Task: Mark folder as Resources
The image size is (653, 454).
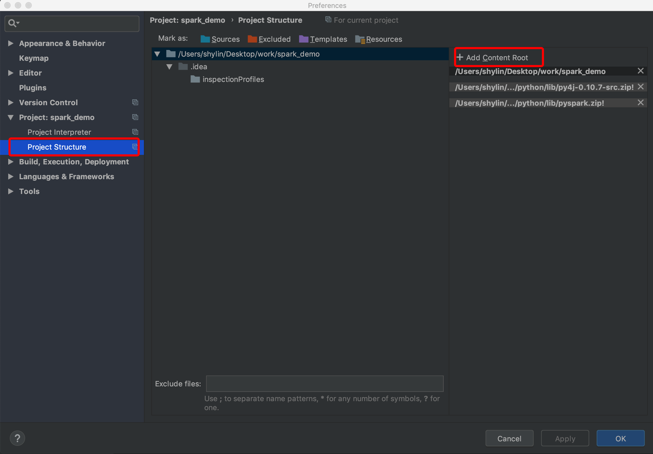Action: 378,39
